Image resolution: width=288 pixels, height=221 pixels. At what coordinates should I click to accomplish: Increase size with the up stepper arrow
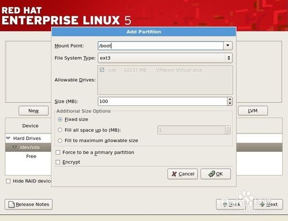pos(230,99)
